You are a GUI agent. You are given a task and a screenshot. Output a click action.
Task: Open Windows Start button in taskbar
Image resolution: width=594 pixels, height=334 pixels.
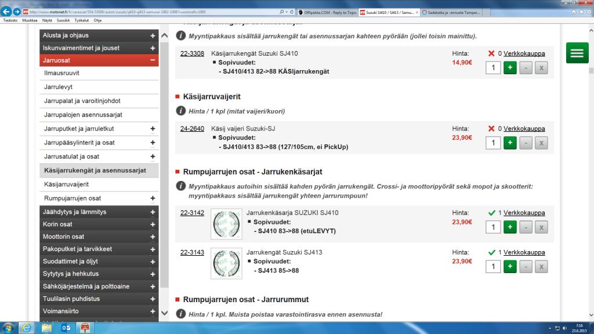(8, 328)
